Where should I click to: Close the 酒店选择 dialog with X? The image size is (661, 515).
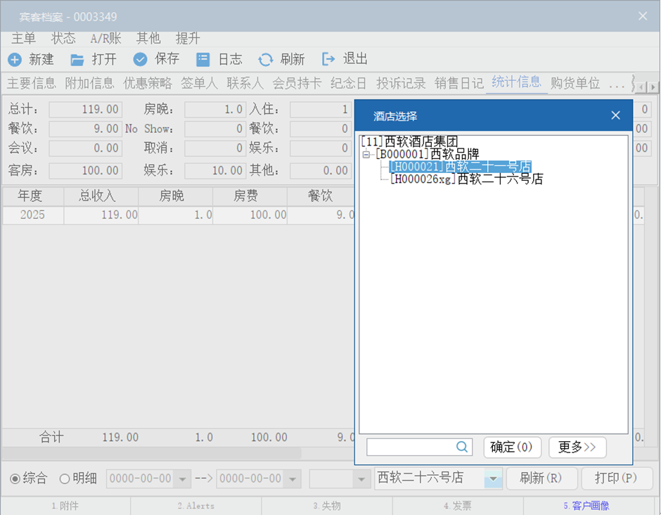[x=615, y=115]
